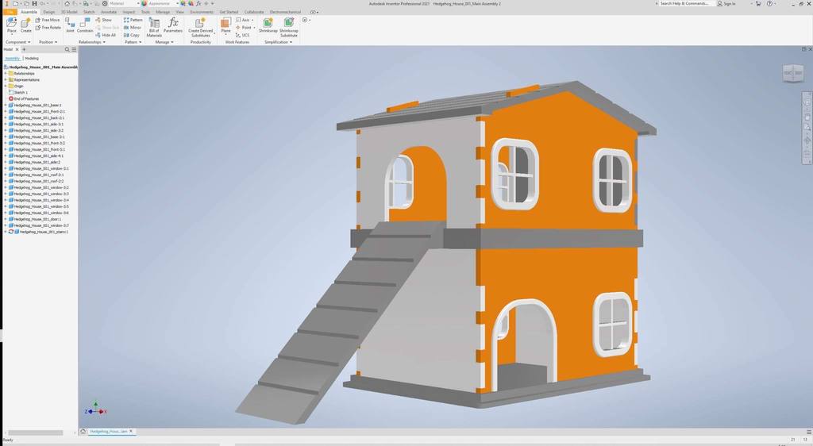Screen dimensions: 813x446
Task: Select the Pattern tool
Action: 133,20
